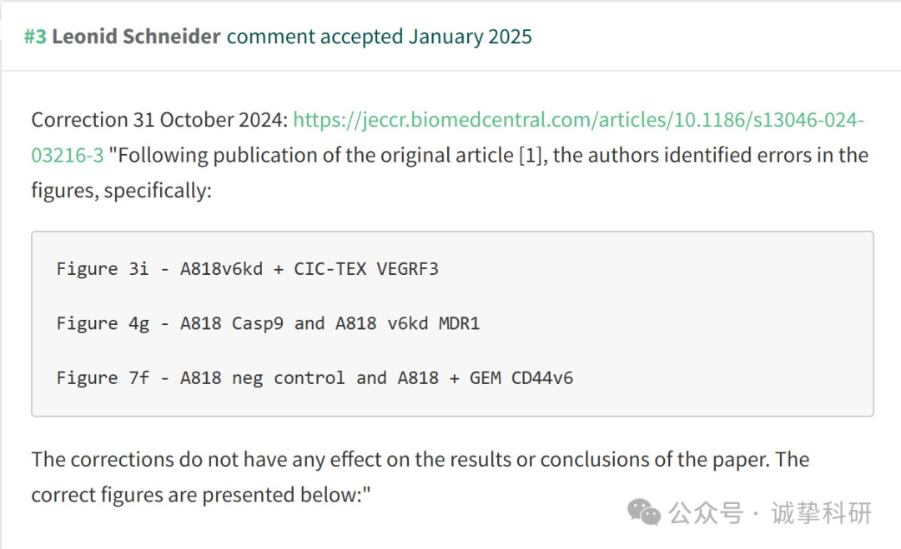Open the jeccr.biomedcentral.com article link
The width and height of the screenshot is (901, 549).
coord(579,120)
